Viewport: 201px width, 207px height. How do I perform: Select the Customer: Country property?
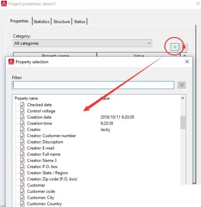(44, 204)
